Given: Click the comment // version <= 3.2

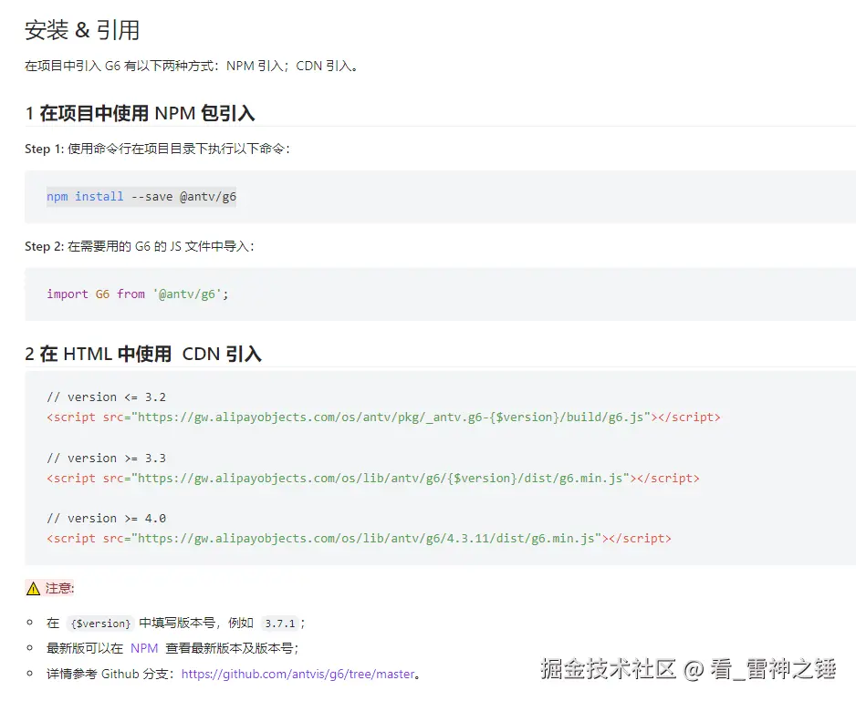Looking at the screenshot, I should click(x=107, y=397).
